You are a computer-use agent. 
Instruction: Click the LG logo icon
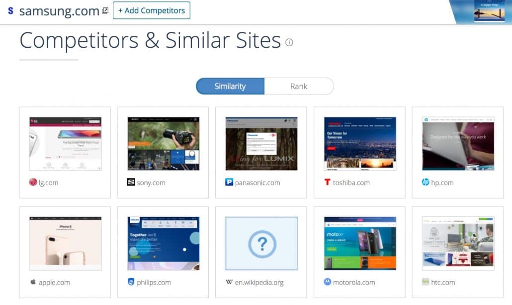point(33,182)
